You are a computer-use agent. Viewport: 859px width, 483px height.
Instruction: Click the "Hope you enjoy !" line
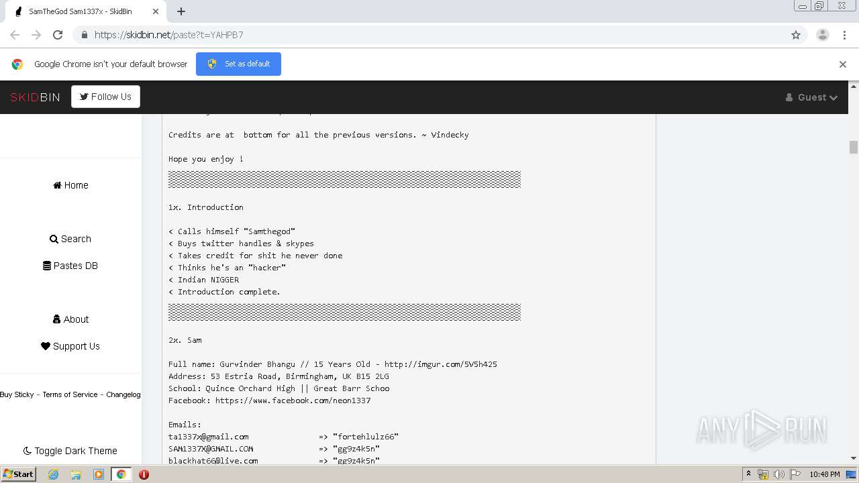tap(206, 159)
